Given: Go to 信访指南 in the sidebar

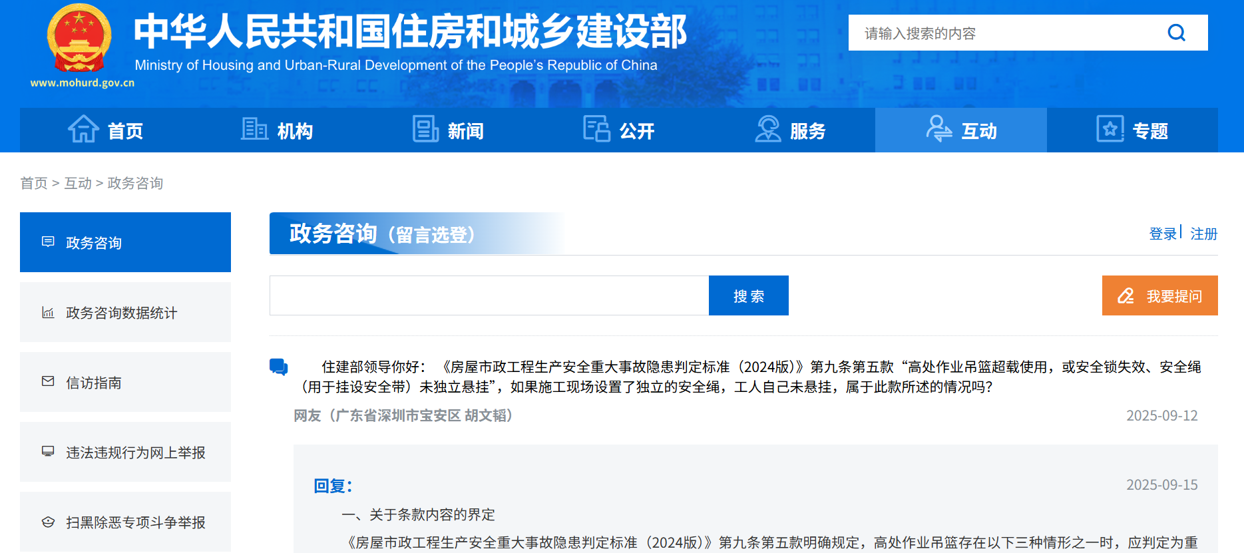Looking at the screenshot, I should (125, 382).
